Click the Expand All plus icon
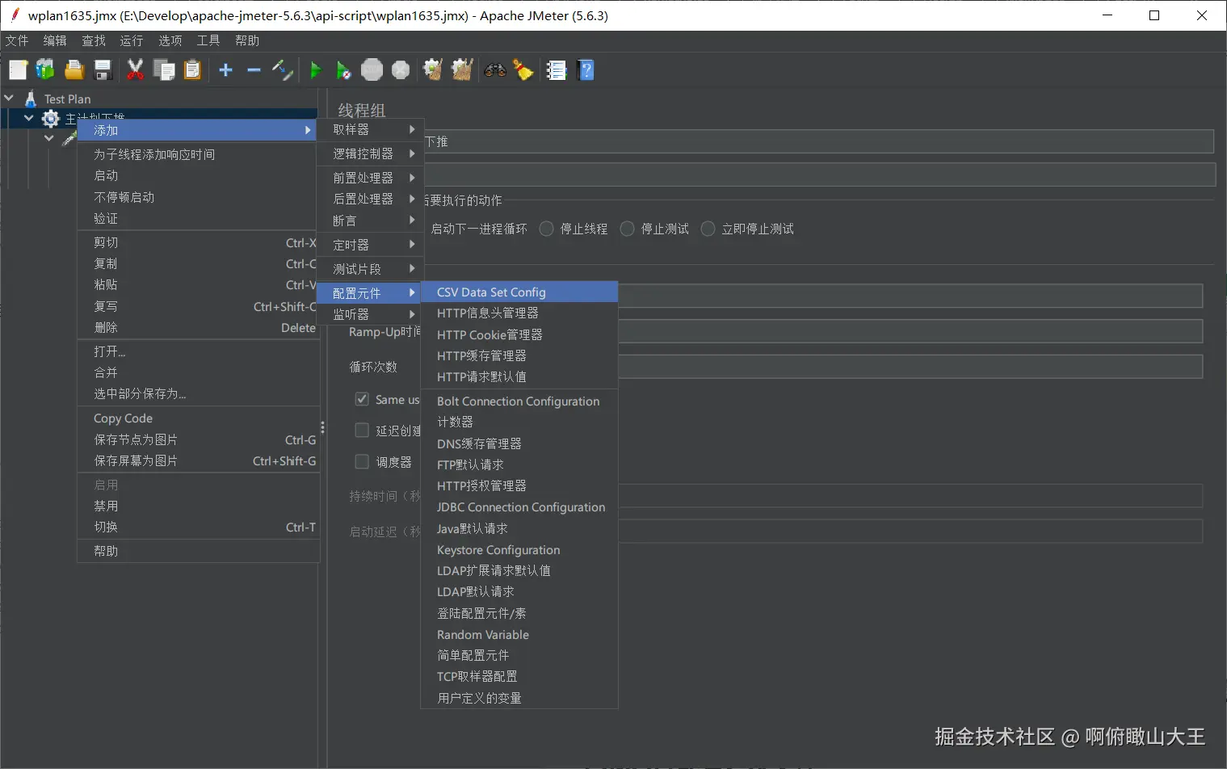Screen dimensions: 1227x769 click(x=225, y=70)
